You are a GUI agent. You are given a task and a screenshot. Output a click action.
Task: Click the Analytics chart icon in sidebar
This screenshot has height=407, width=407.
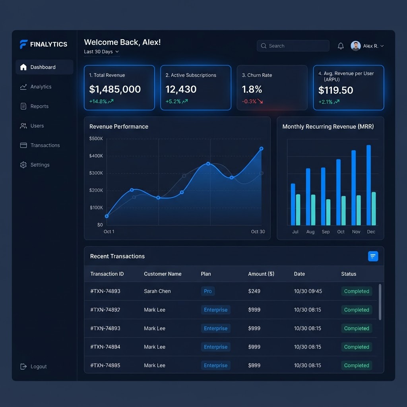(x=23, y=87)
